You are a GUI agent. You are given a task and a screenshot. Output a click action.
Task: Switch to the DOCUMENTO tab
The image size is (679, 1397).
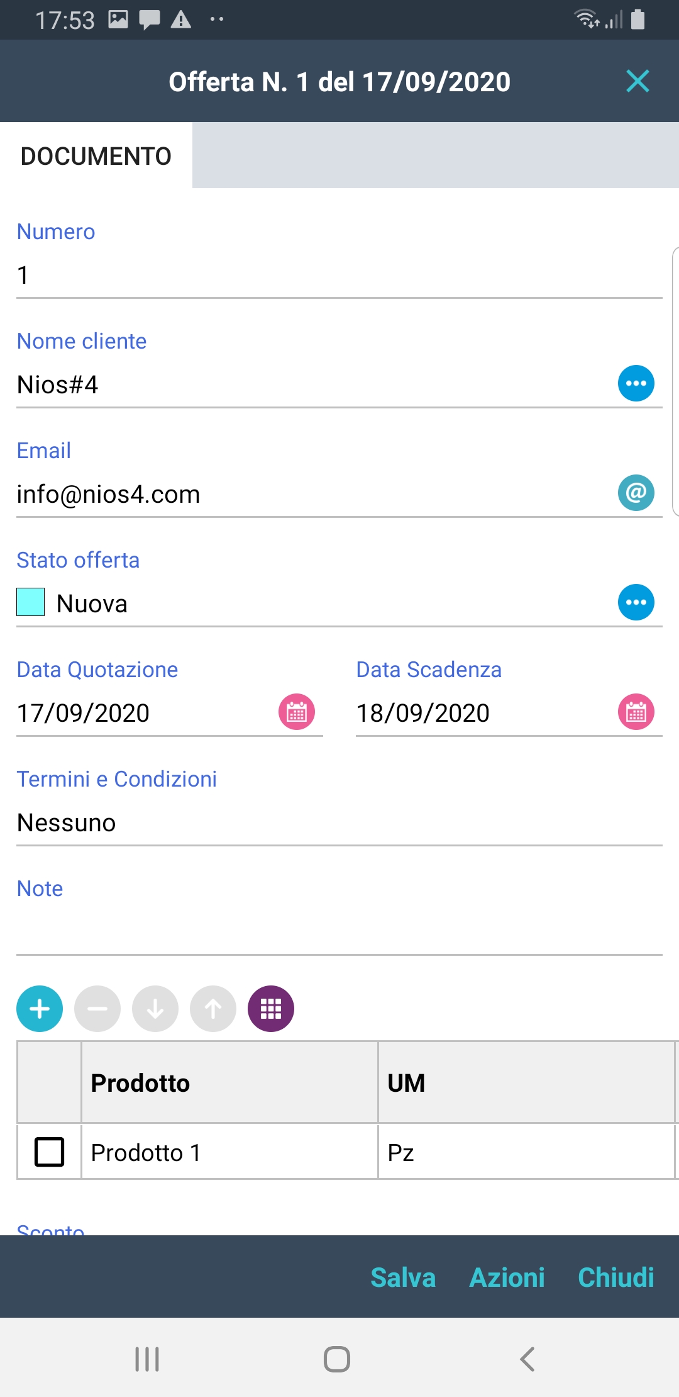coord(96,156)
